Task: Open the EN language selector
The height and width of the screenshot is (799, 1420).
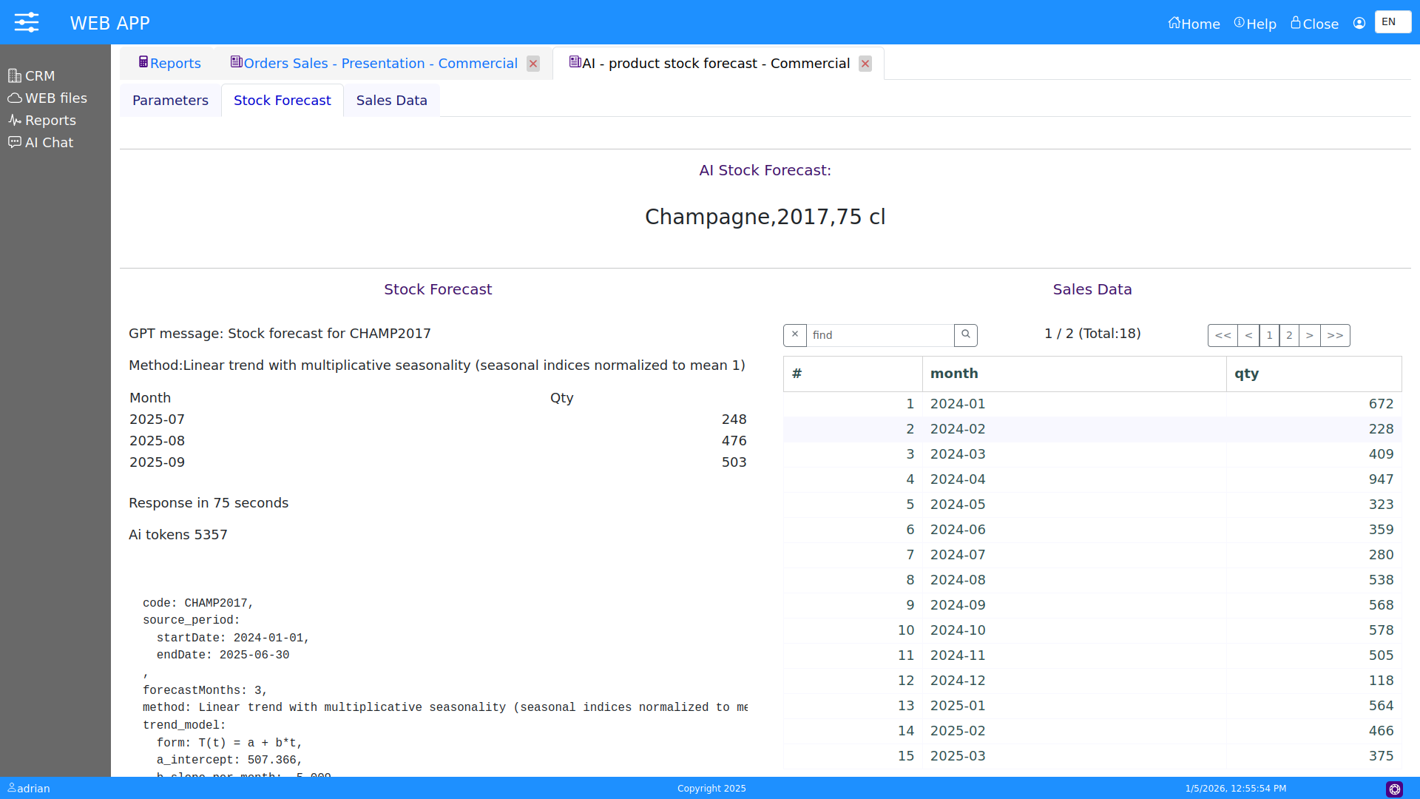Action: [1392, 22]
